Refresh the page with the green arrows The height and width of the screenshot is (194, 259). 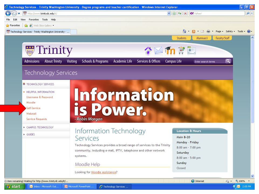[180, 13]
